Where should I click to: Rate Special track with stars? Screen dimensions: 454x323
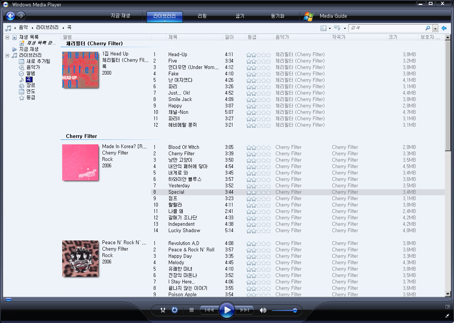coord(258,192)
